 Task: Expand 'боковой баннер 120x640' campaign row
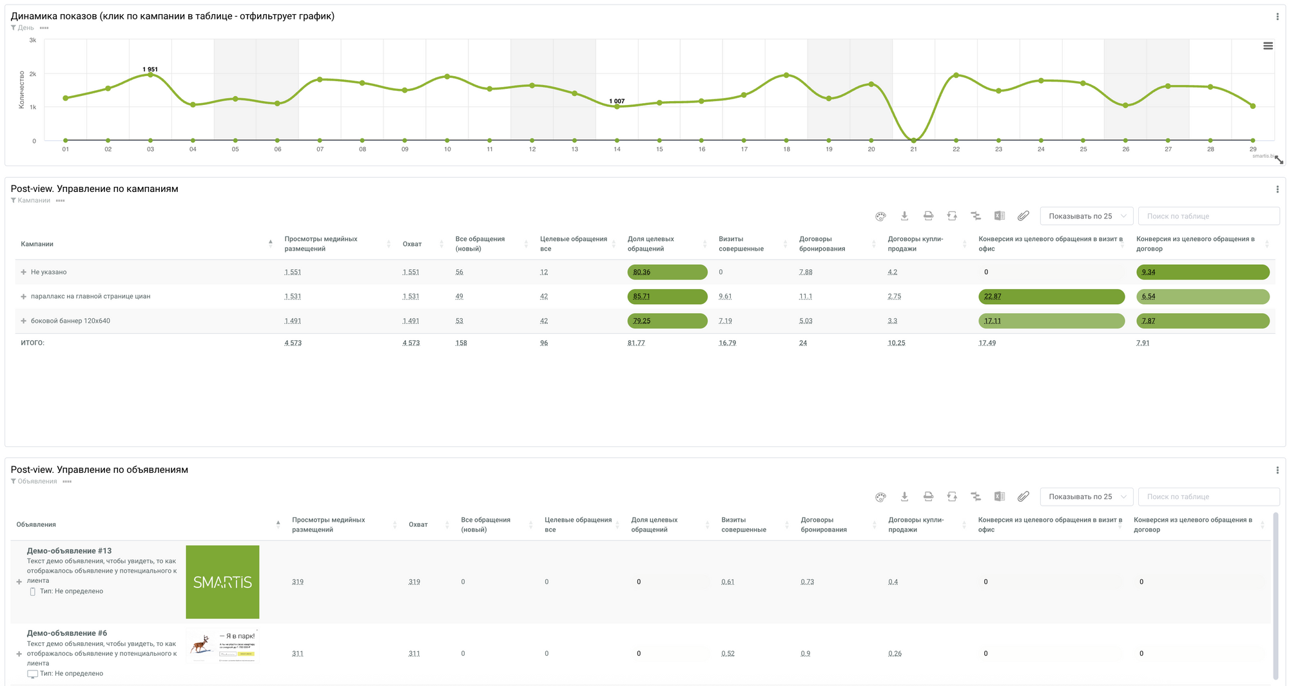point(24,321)
